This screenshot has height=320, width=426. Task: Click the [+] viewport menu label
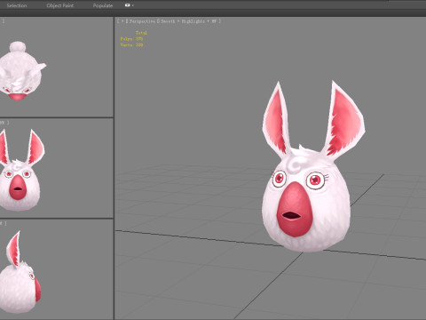pos(122,21)
